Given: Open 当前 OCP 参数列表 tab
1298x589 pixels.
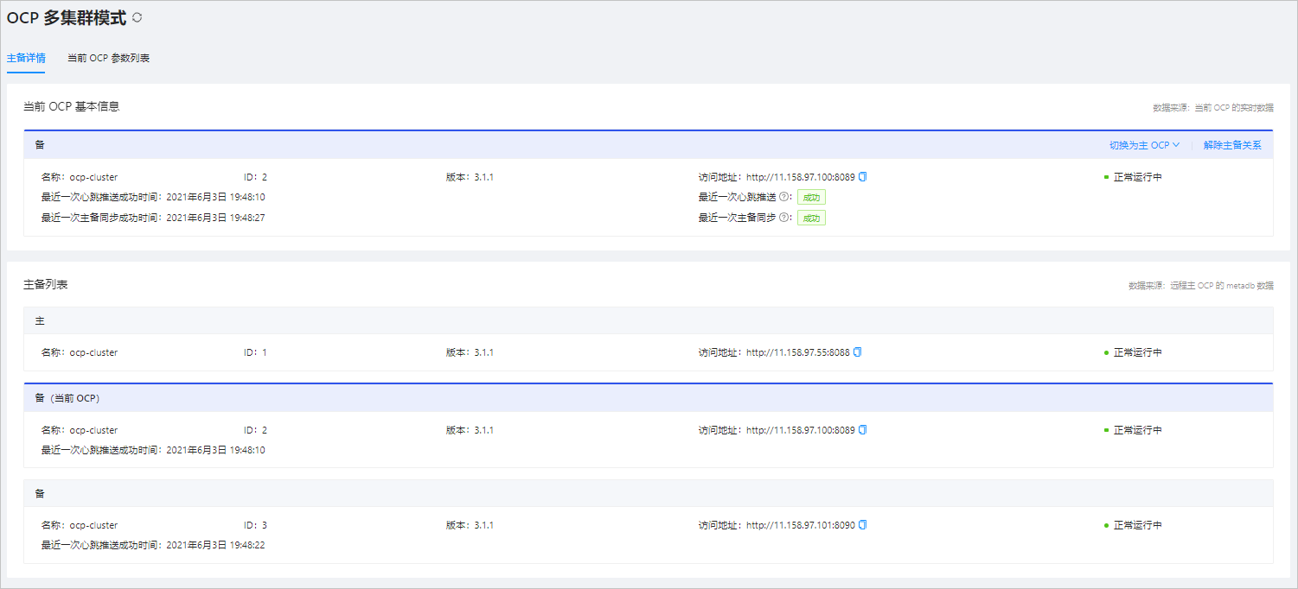Looking at the screenshot, I should click(109, 58).
